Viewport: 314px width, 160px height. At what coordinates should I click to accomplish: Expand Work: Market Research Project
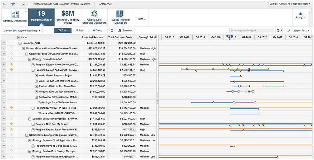[x=36, y=76]
